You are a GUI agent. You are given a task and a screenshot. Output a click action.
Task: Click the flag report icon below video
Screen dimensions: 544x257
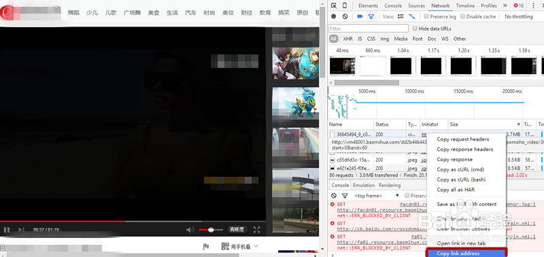pos(206,246)
